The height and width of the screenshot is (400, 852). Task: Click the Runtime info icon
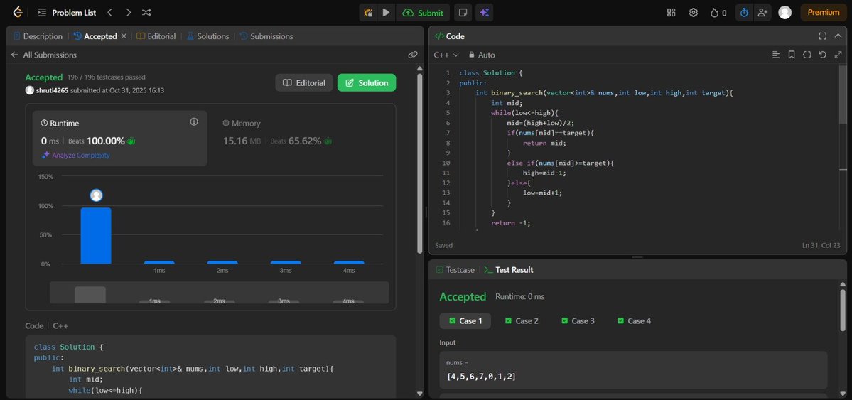pyautogui.click(x=194, y=121)
